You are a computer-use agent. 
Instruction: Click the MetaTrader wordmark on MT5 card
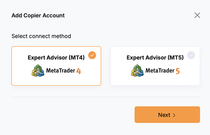pyautogui.click(x=159, y=71)
